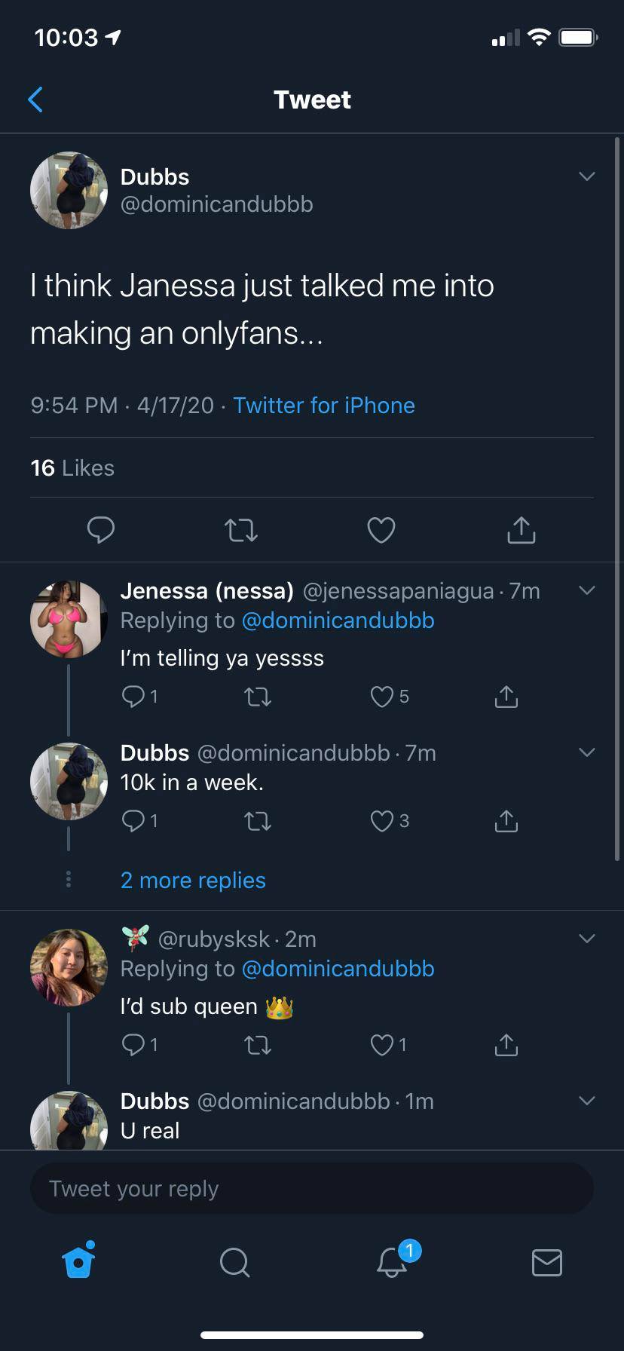The image size is (624, 1351).
Task: Open the Notifications tab
Action: [392, 1261]
